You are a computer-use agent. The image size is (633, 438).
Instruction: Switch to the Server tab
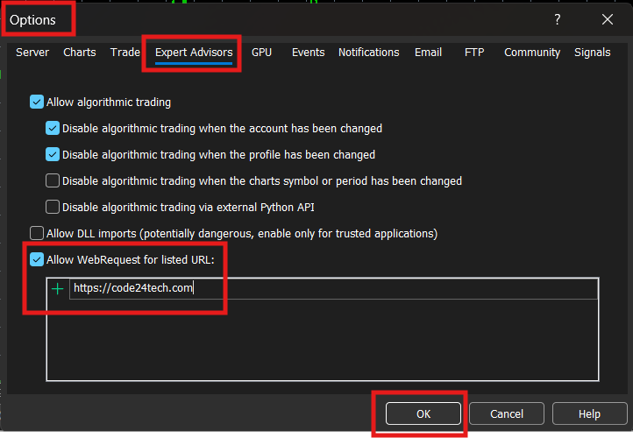pos(32,53)
